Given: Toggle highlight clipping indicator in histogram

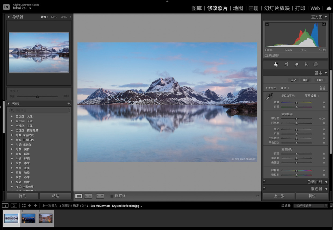Looking at the screenshot, I should [x=324, y=24].
